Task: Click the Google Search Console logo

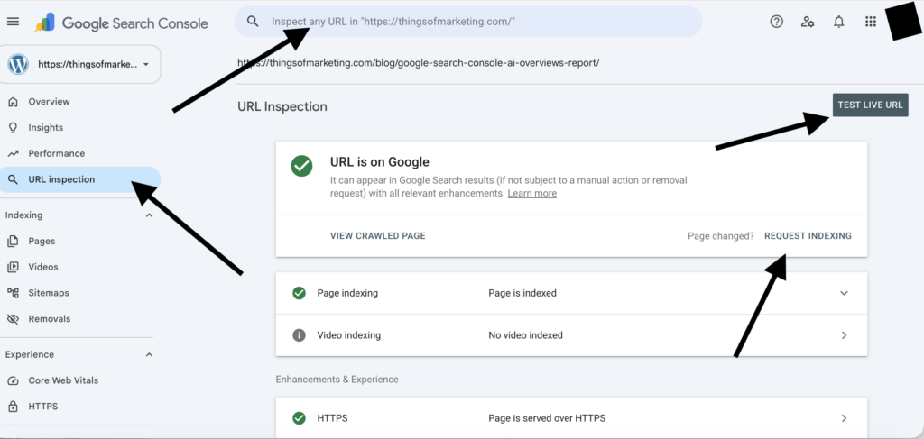Action: tap(122, 23)
